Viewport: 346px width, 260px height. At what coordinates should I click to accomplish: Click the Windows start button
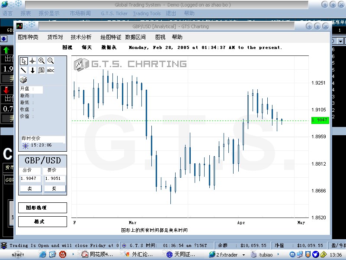18,255
